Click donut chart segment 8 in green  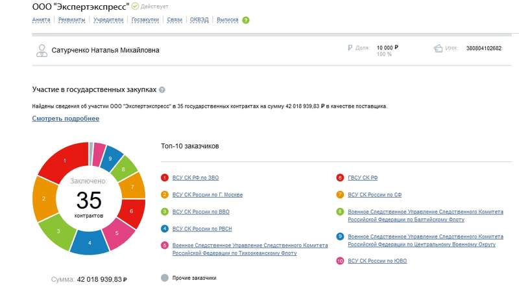tap(123, 169)
